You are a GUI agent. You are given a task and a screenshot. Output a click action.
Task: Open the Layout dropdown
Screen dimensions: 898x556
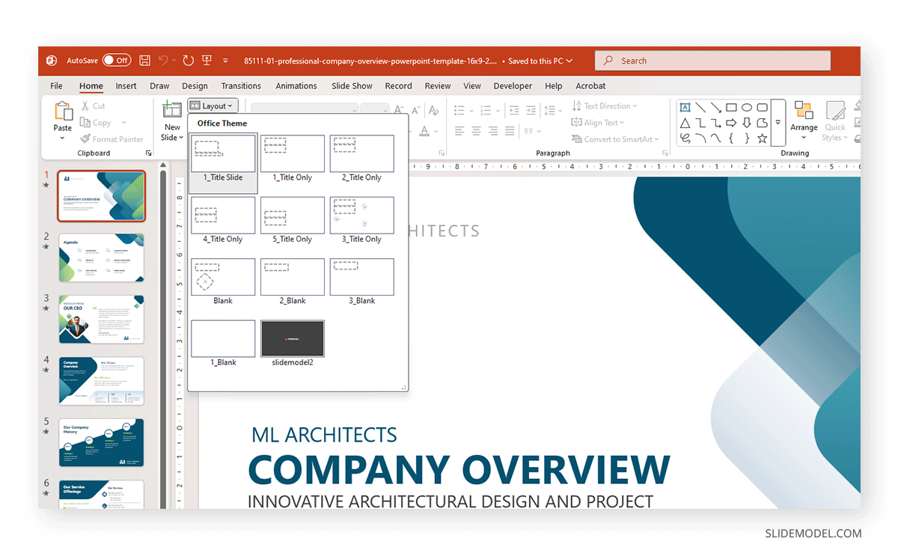click(213, 106)
